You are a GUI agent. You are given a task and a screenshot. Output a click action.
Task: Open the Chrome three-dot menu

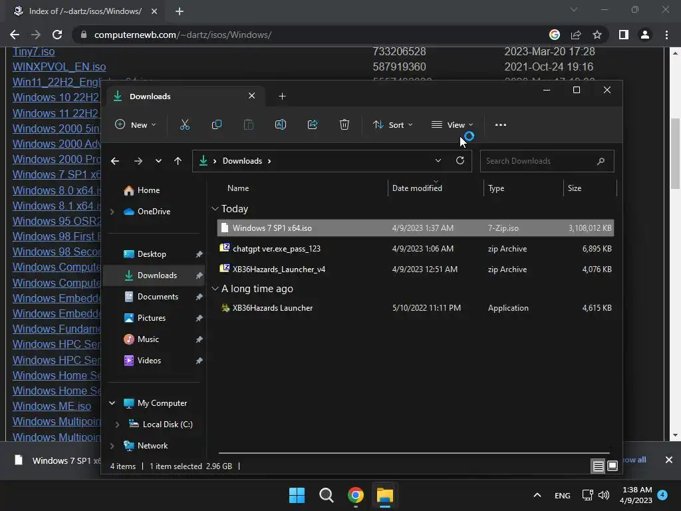tap(666, 35)
